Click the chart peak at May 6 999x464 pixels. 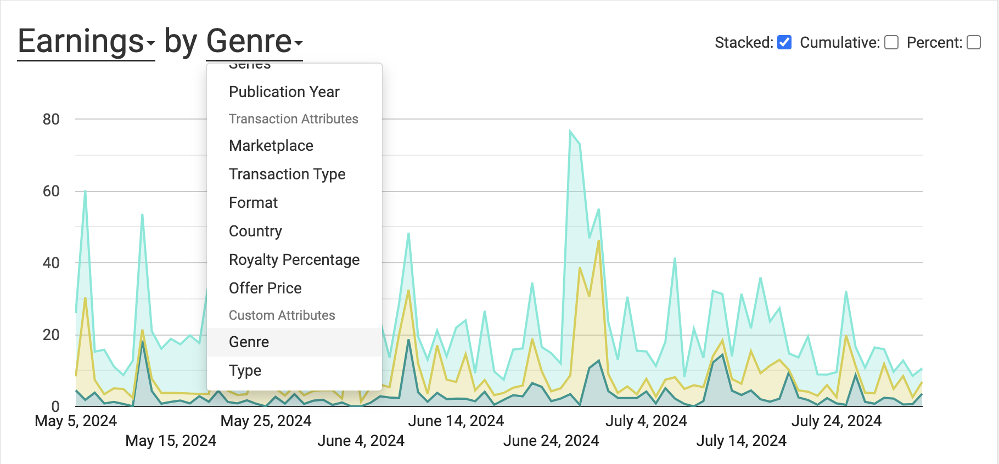point(85,191)
